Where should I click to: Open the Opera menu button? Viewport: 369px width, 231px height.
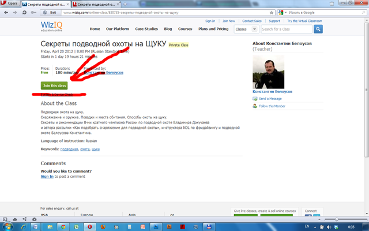pyautogui.click(x=10, y=3)
